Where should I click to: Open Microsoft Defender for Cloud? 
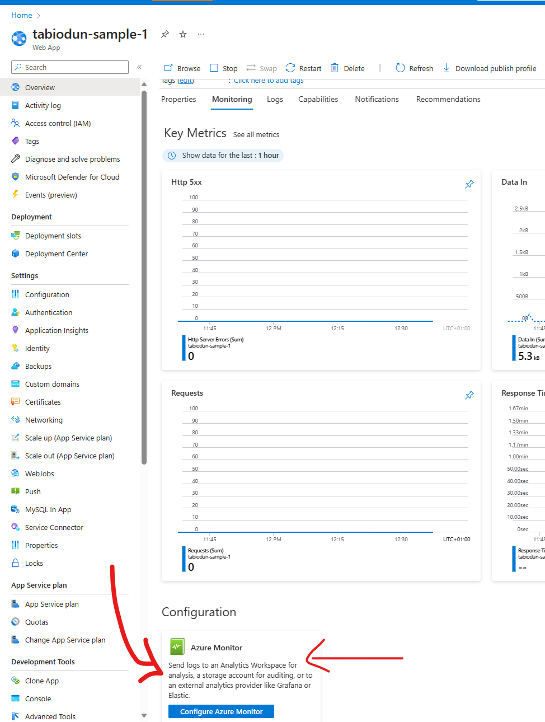72,177
